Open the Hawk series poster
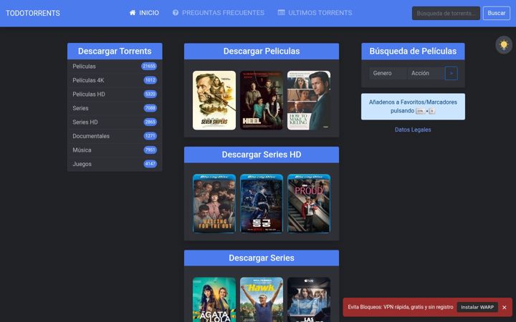This screenshot has height=322, width=516. [262, 300]
